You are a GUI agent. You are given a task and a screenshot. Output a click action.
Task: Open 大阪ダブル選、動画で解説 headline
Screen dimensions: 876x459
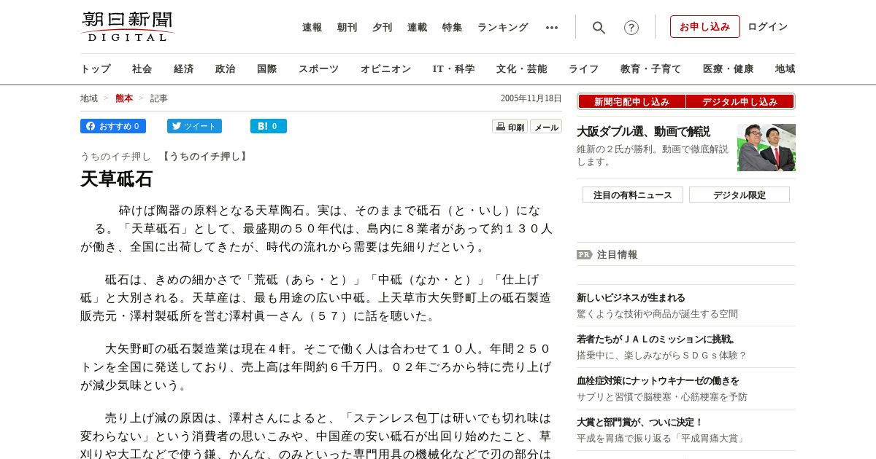(643, 132)
